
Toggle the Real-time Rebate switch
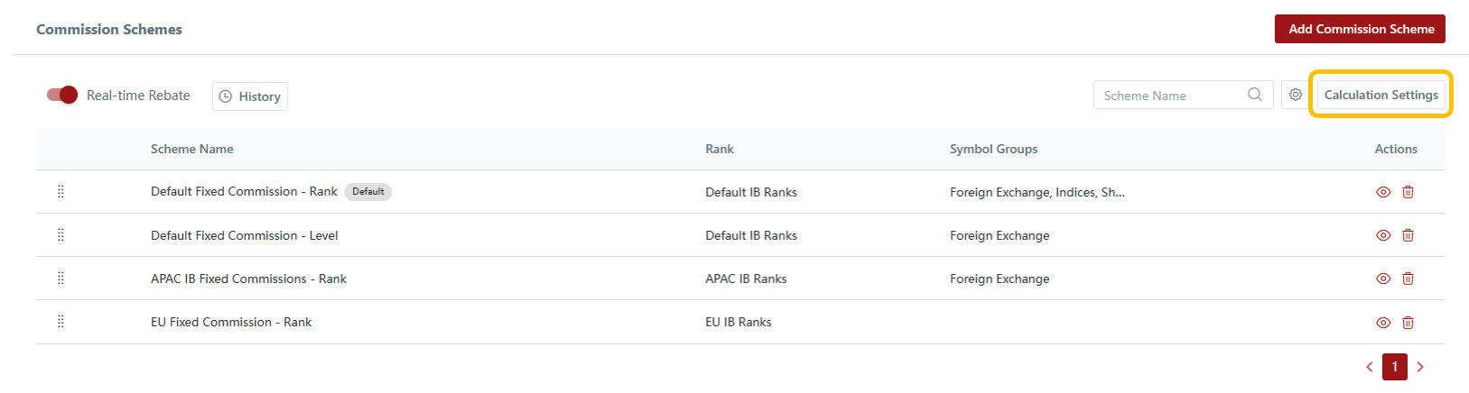pyautogui.click(x=62, y=95)
